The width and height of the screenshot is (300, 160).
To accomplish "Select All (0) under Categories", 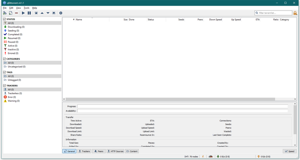I will [x=32, y=63].
